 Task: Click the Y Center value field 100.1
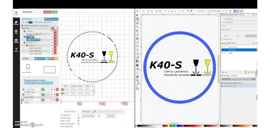pyautogui.click(x=74, y=93)
